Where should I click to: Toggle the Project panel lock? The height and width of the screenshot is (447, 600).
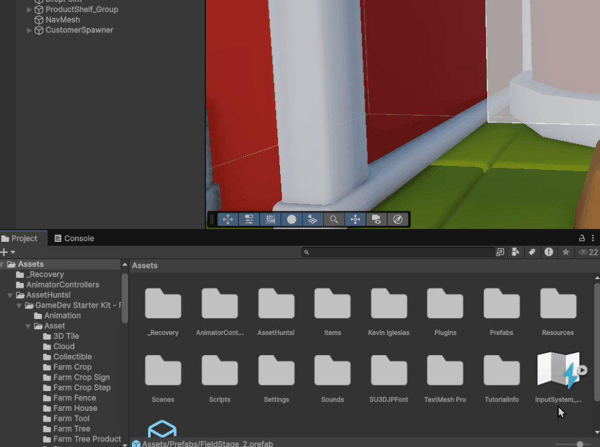tap(582, 238)
